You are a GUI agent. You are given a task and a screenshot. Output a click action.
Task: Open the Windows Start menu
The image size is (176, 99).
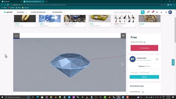[x=2, y=97]
